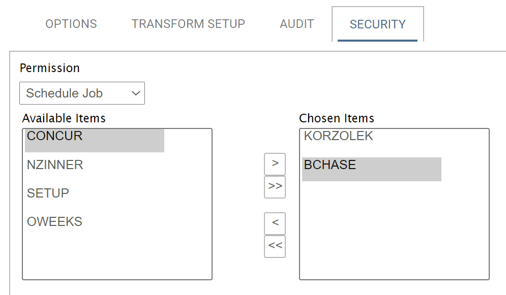The height and width of the screenshot is (295, 506).
Task: Select the SECURITY tab
Action: coord(377,24)
